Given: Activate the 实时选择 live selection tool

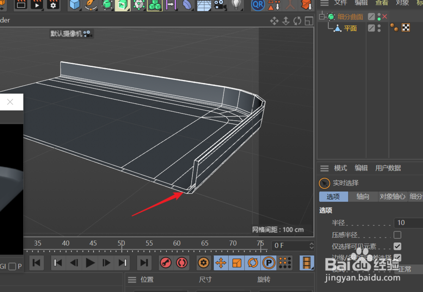Looking at the screenshot, I should [x=324, y=183].
